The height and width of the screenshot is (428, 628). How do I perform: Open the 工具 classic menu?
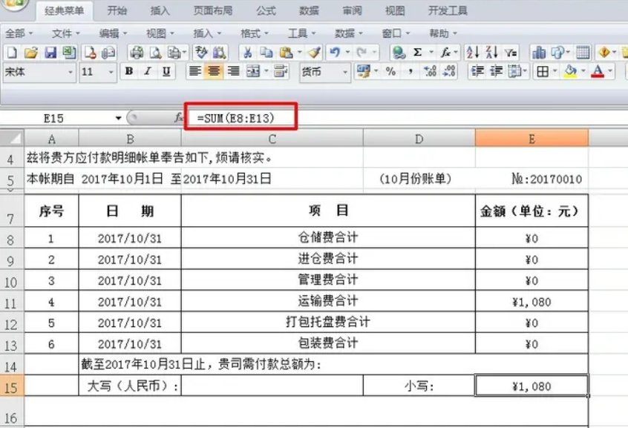(301, 33)
